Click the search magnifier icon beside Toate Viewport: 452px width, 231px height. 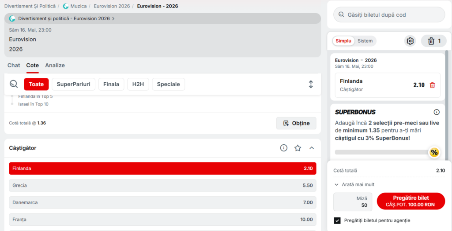tap(14, 84)
